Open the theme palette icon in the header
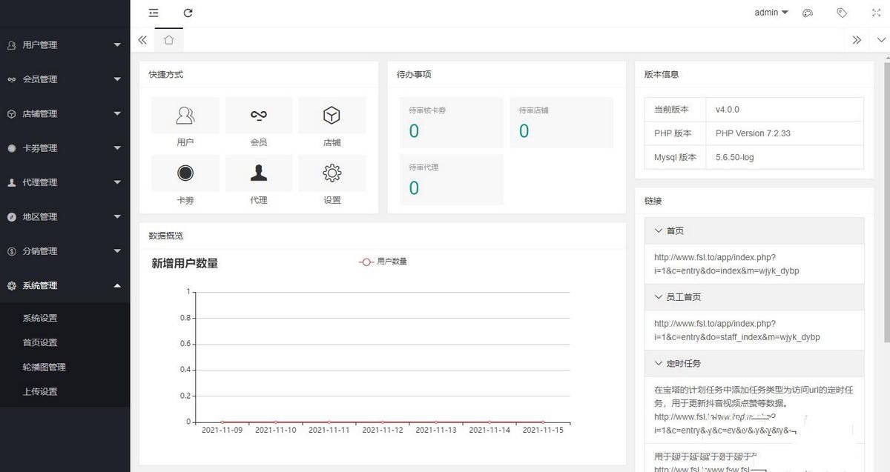 (x=807, y=13)
